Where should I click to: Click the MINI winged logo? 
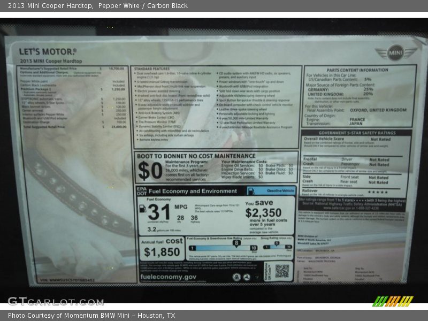pos(396,52)
